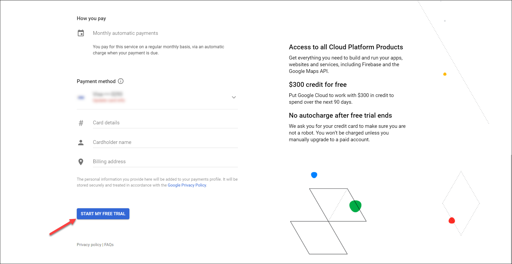Screen dimensions: 512x264
Task: Click the page vertical scrollbar
Action: pos(511,209)
